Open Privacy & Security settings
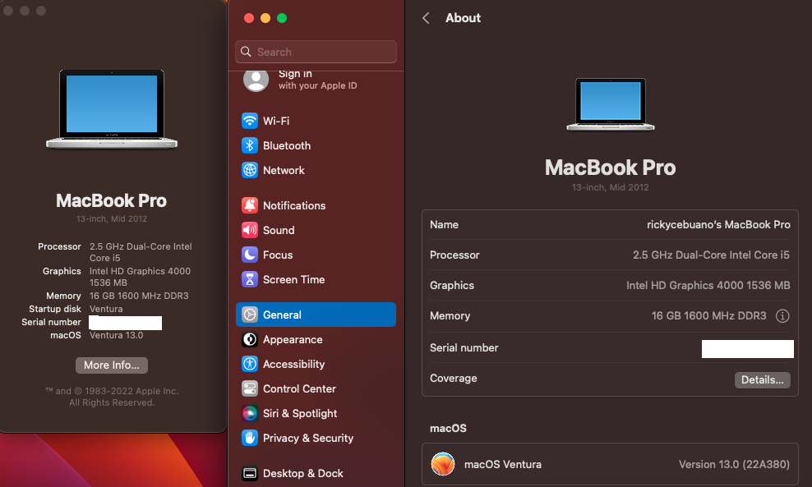Image resolution: width=812 pixels, height=487 pixels. click(308, 438)
